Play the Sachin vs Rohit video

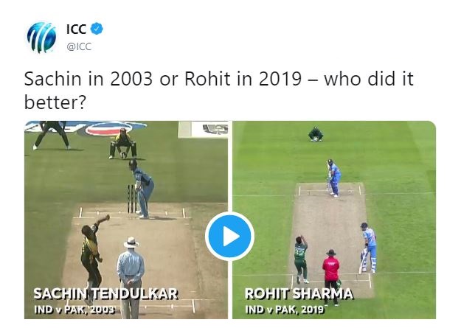click(229, 236)
